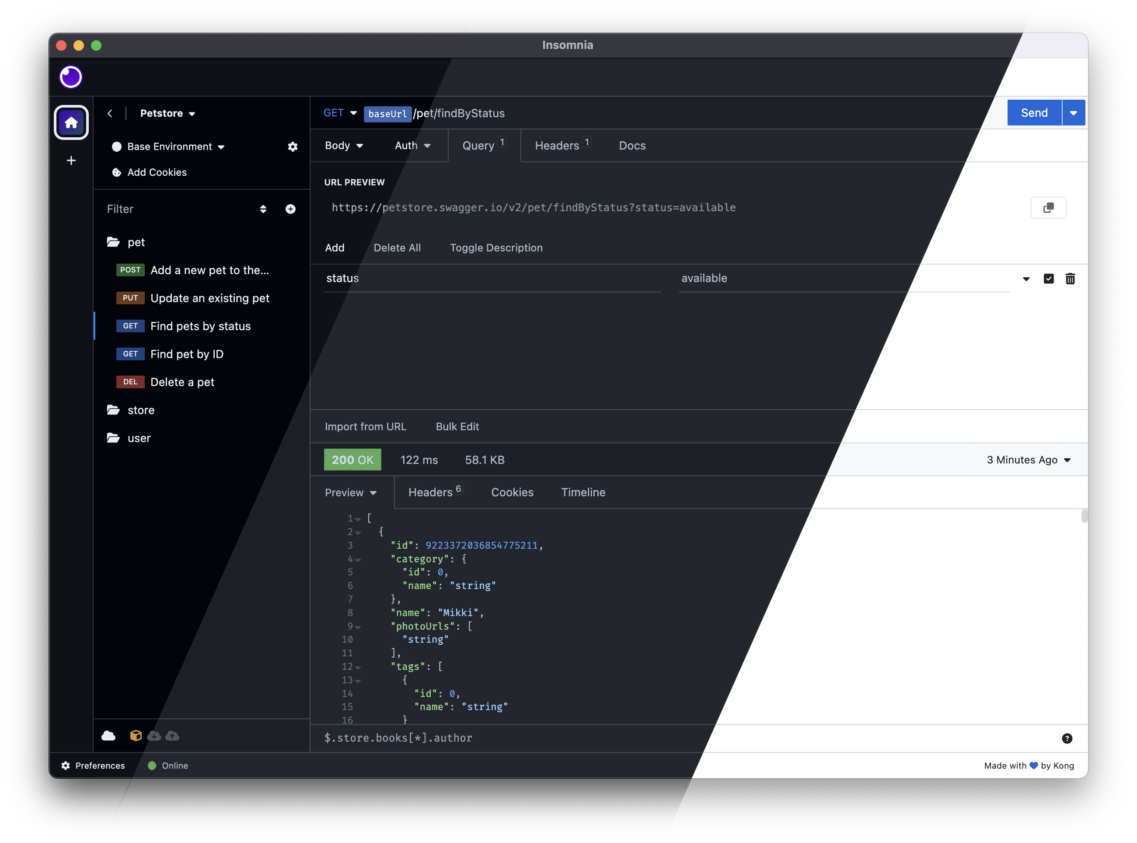The height and width of the screenshot is (843, 1137).
Task: Click the Bulk Edit button
Action: pos(457,427)
